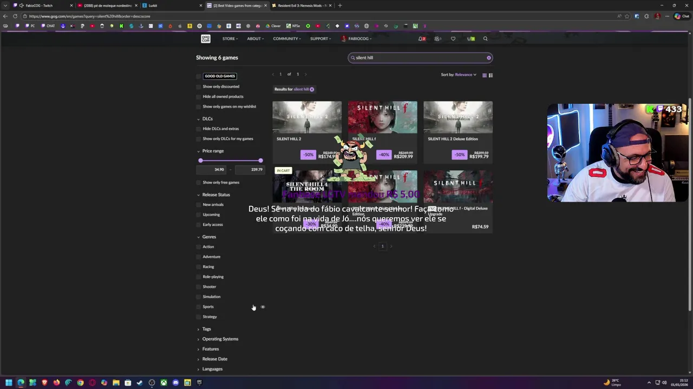Expand the Operating Systems filter section
Viewport: 693px width, 389px height.
tap(217, 339)
